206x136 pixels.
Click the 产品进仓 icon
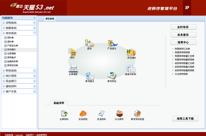(112, 43)
